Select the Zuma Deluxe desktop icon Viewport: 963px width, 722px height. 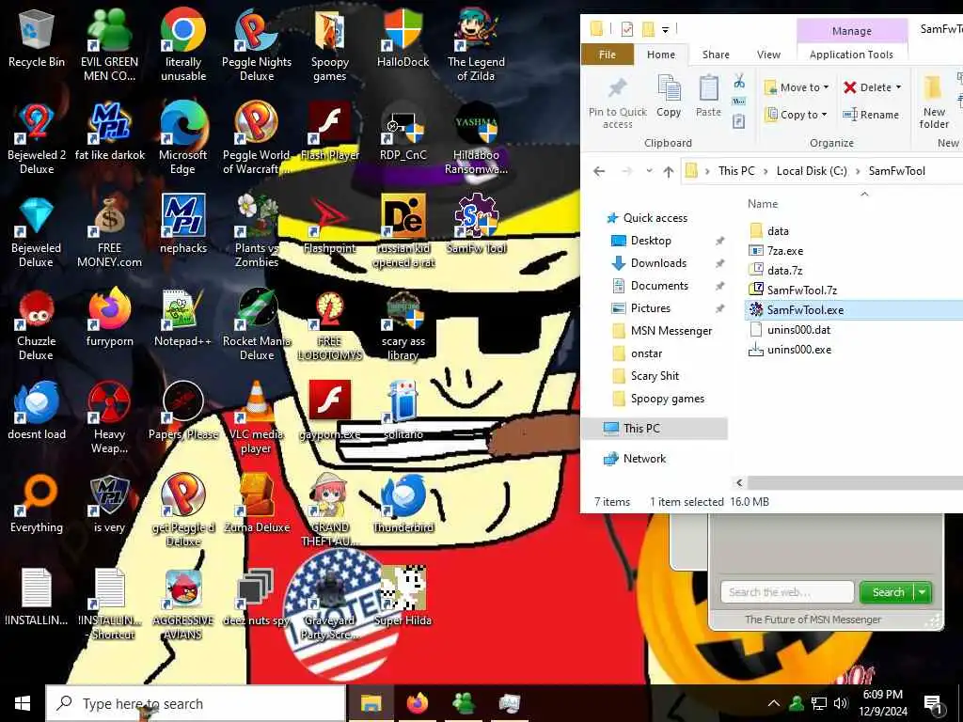pos(257,505)
